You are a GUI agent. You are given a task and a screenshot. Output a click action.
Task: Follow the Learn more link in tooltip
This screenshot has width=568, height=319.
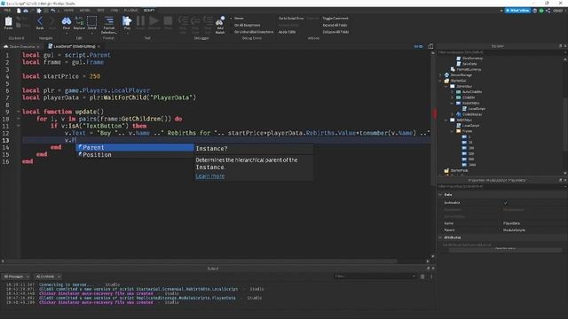210,176
